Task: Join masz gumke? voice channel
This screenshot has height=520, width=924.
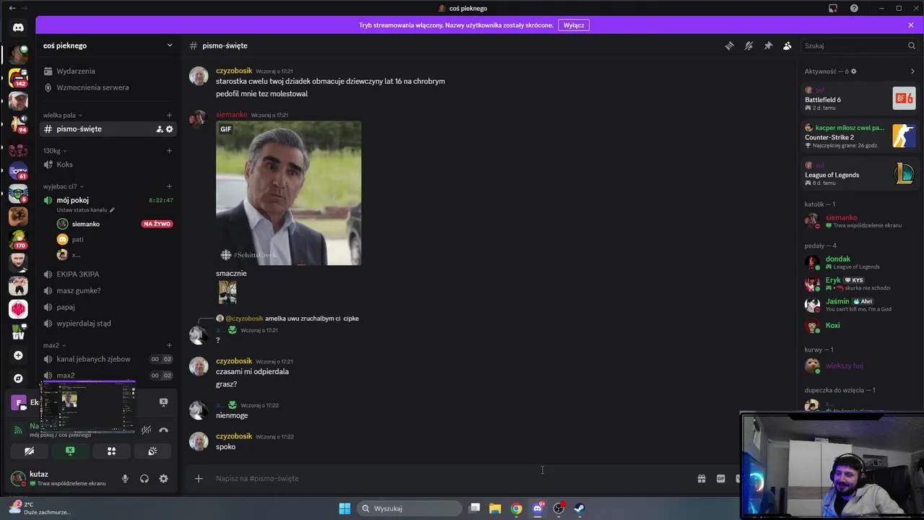Action: coord(108,290)
